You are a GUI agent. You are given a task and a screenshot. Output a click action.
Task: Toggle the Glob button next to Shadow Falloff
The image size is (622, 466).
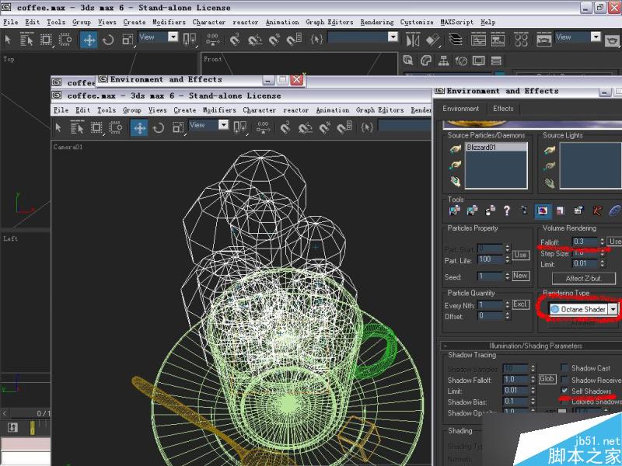(x=547, y=379)
